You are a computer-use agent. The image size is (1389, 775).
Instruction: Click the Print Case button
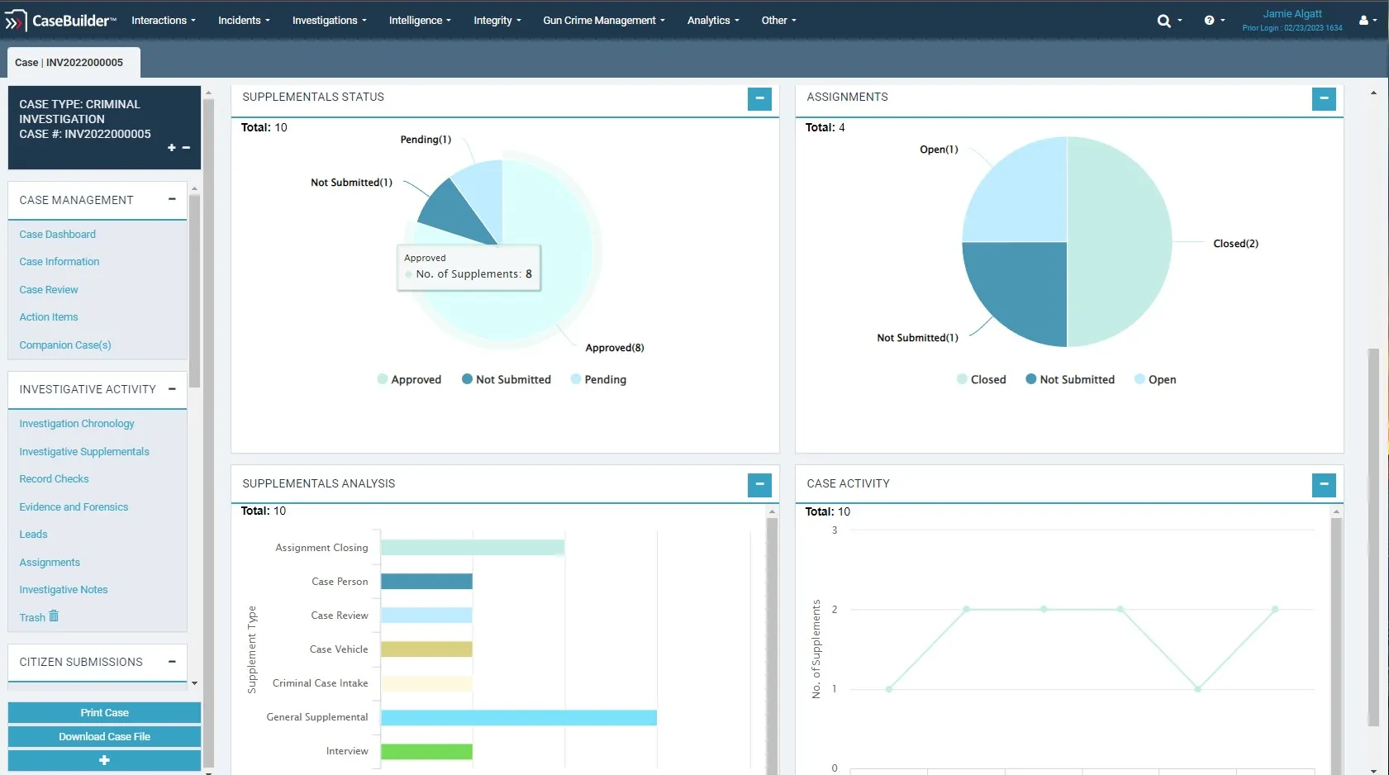[104, 712]
